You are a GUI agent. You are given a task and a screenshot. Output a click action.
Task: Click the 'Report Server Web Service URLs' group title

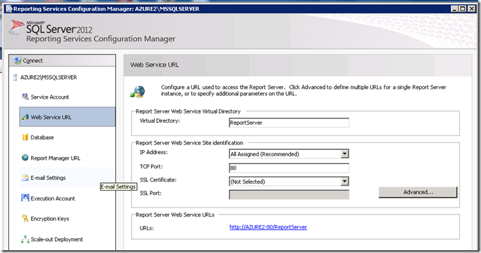(175, 215)
